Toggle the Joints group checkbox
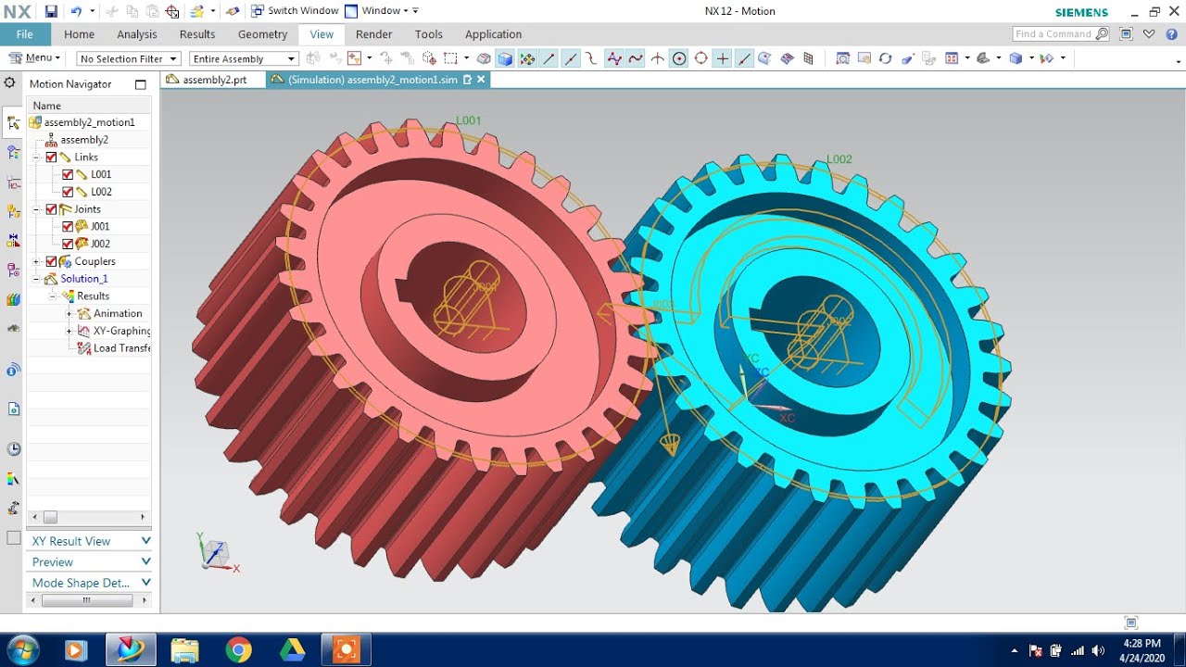This screenshot has height=667, width=1186. click(x=52, y=209)
